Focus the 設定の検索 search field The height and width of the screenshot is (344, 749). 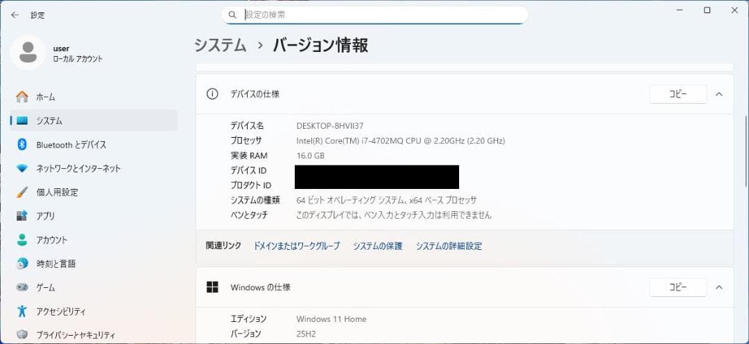[x=374, y=15]
